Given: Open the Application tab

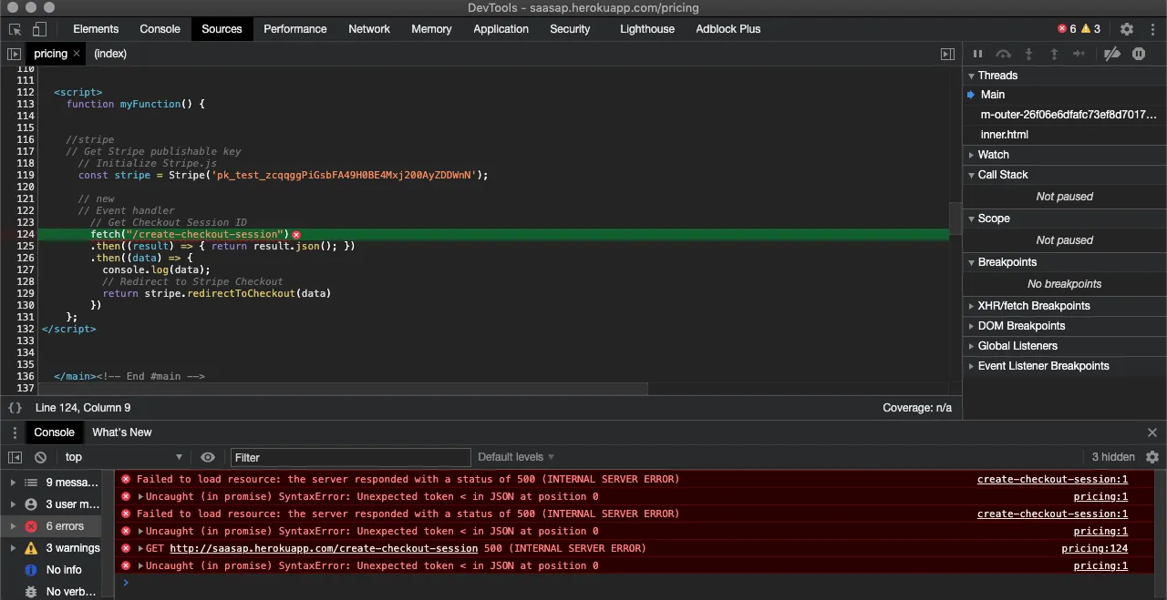Looking at the screenshot, I should [x=501, y=29].
